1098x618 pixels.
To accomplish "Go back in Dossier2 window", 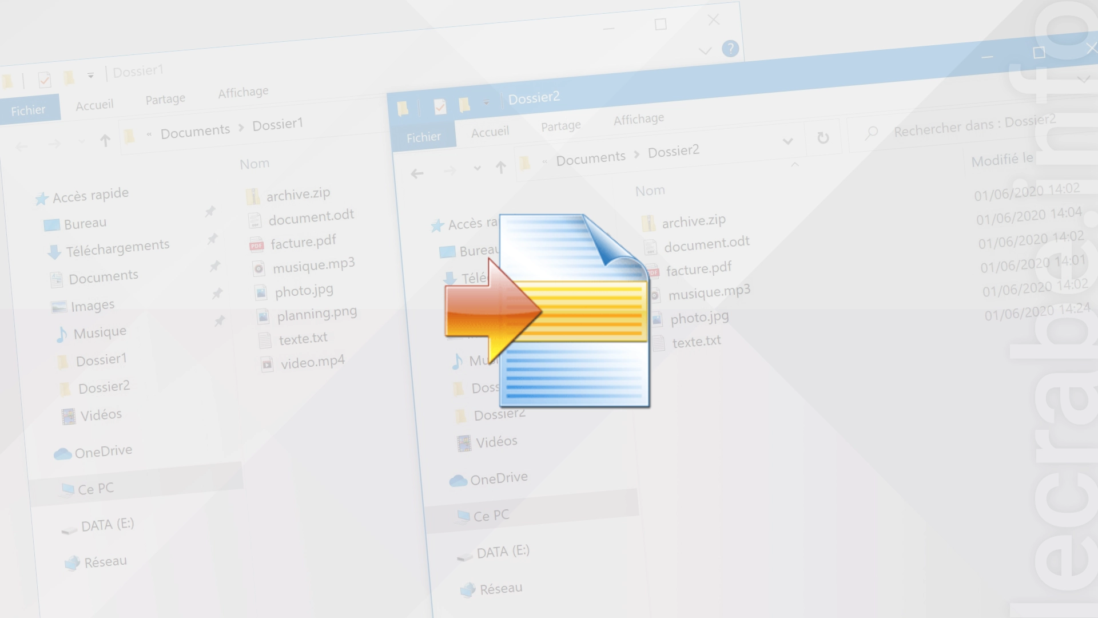I will click(417, 173).
